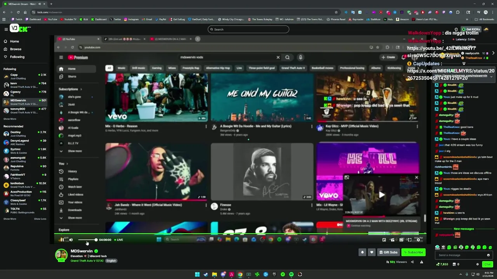Image resolution: width=497 pixels, height=279 pixels.
Task: Open Following in Kick sidebar
Action: (17, 57)
